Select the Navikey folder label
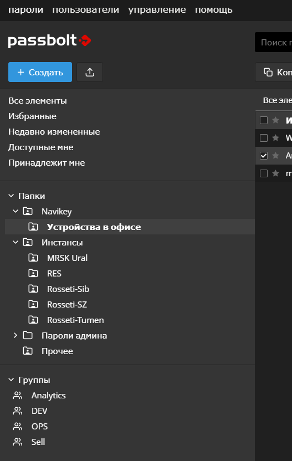Screen dimensions: 292x461 [57, 212]
